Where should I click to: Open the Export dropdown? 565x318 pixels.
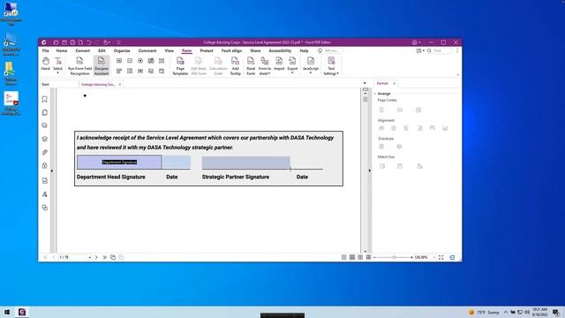point(292,64)
